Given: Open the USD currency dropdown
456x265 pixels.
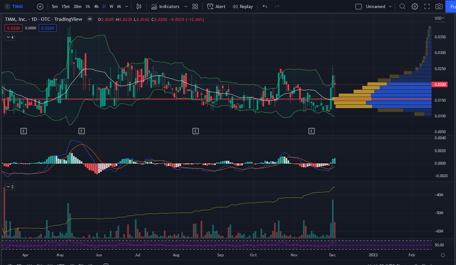Looking at the screenshot, I should (x=439, y=18).
